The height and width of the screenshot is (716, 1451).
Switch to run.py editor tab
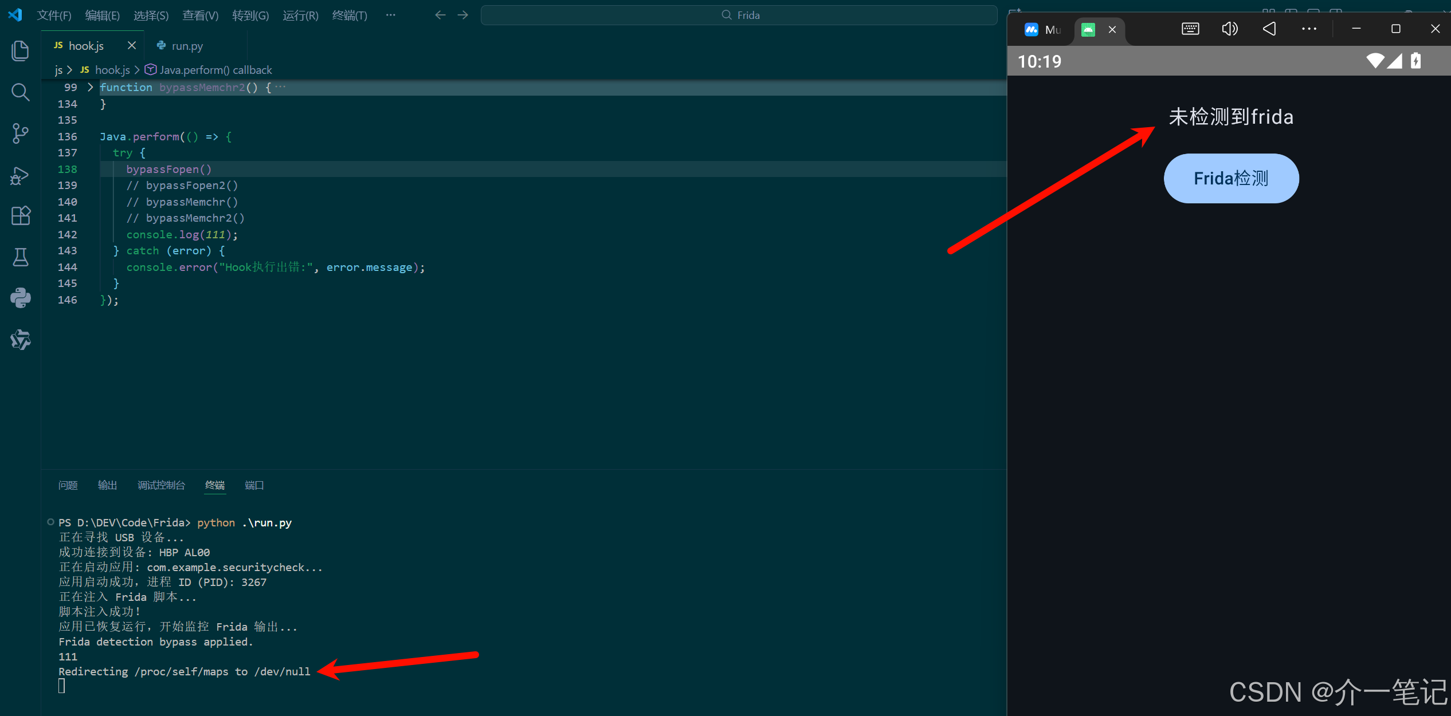pos(187,46)
